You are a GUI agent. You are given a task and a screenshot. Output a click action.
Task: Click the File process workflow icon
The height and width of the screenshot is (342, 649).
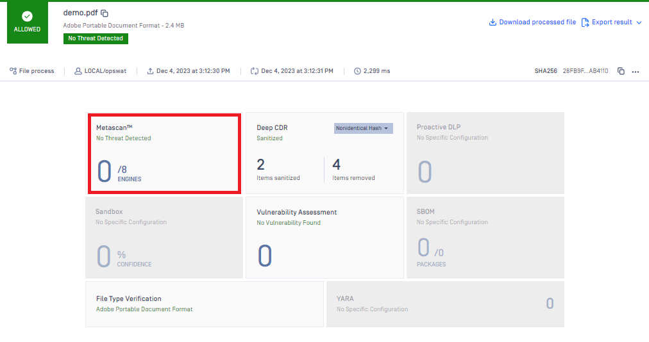click(x=13, y=71)
